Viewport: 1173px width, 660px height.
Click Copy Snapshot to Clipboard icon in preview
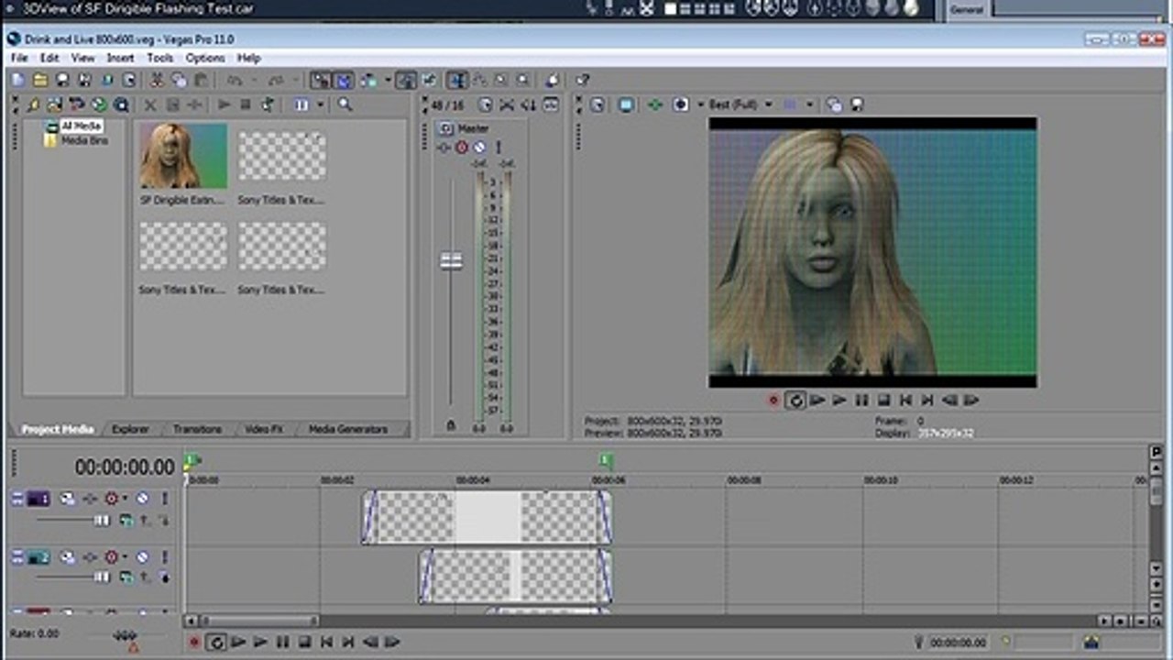(834, 104)
